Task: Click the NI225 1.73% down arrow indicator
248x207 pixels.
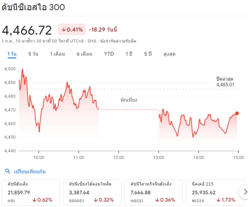Action: [x=226, y=200]
